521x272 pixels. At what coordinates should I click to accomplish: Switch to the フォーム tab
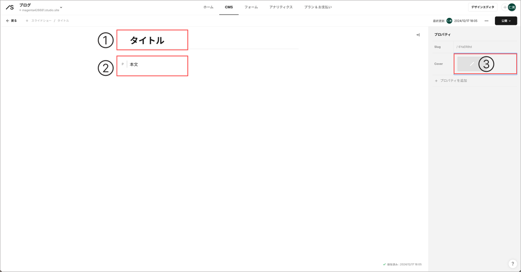(251, 7)
